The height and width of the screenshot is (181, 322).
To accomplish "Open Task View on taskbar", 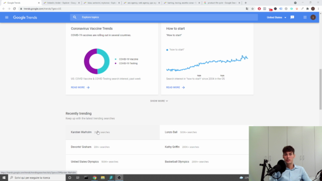I will tap(78, 177).
